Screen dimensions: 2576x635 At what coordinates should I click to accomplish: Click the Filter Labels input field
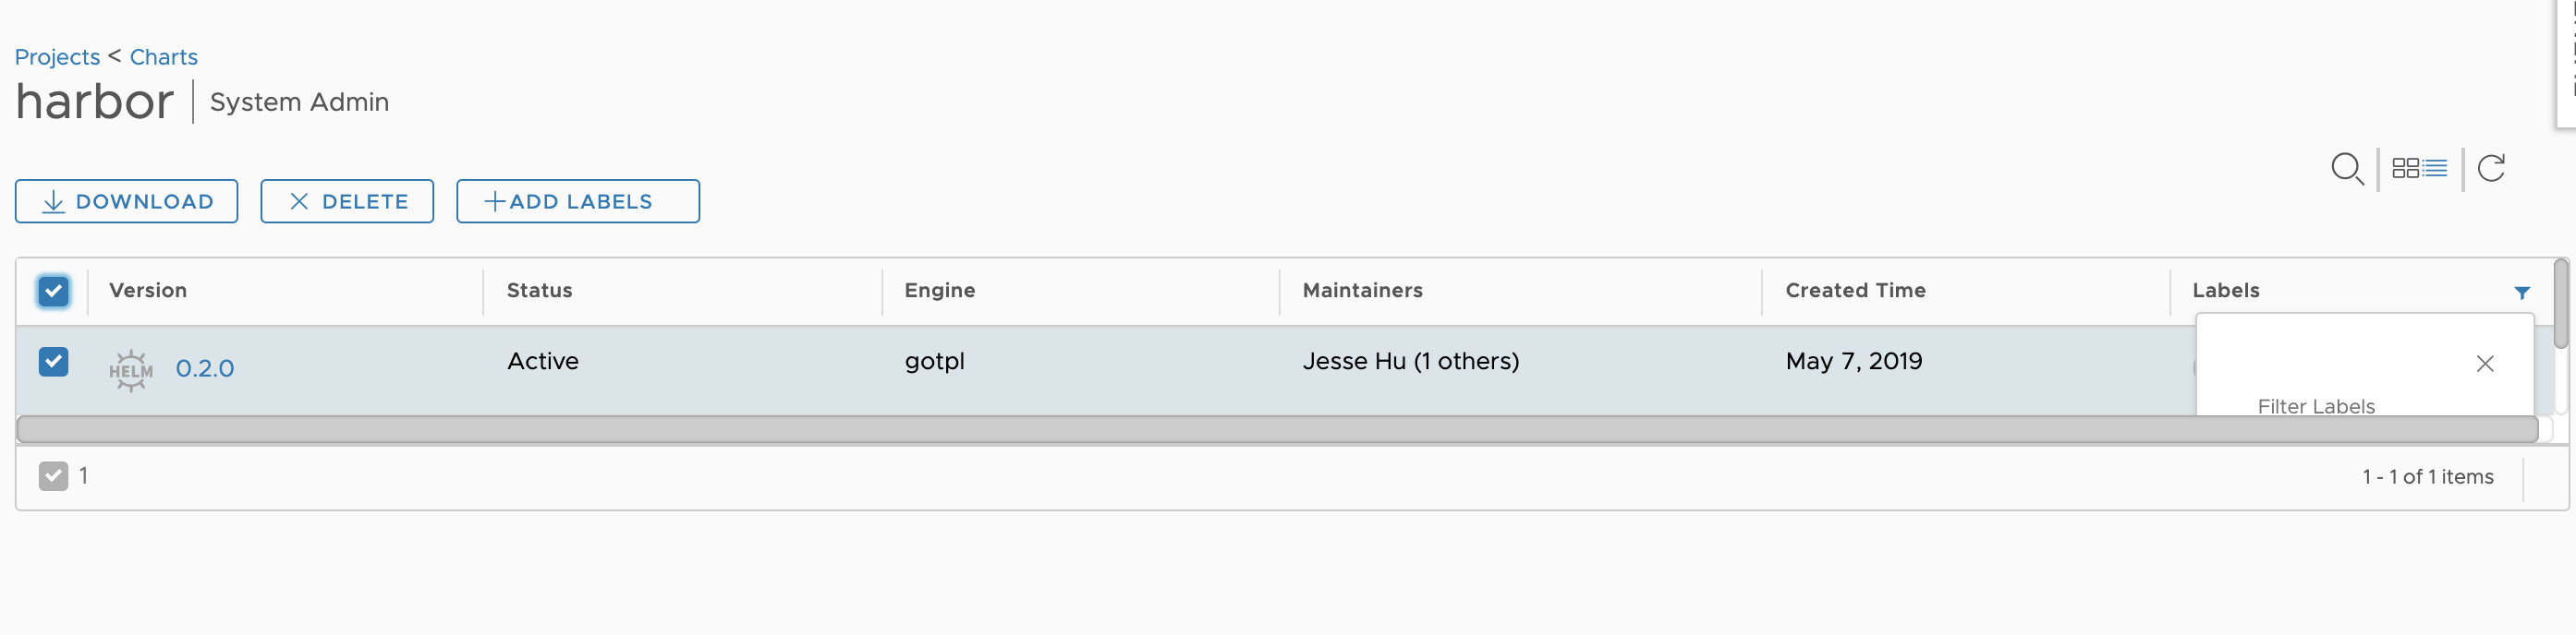coord(2316,406)
